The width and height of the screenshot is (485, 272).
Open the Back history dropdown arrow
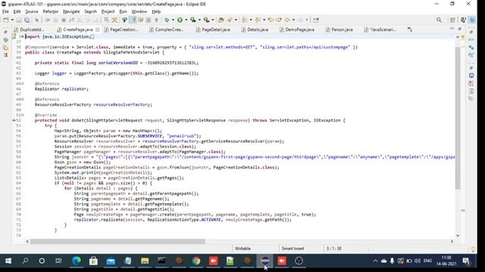coord(293,20)
